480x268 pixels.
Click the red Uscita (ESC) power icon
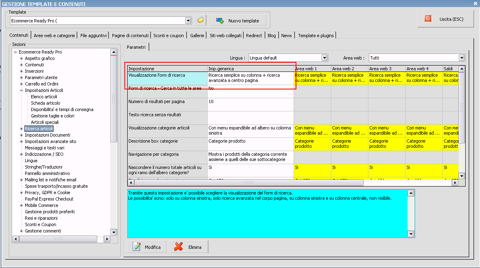click(428, 19)
